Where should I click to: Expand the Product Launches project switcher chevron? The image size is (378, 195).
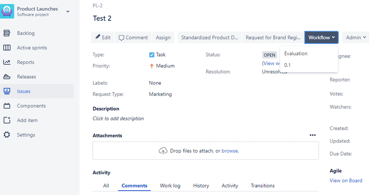(68, 11)
